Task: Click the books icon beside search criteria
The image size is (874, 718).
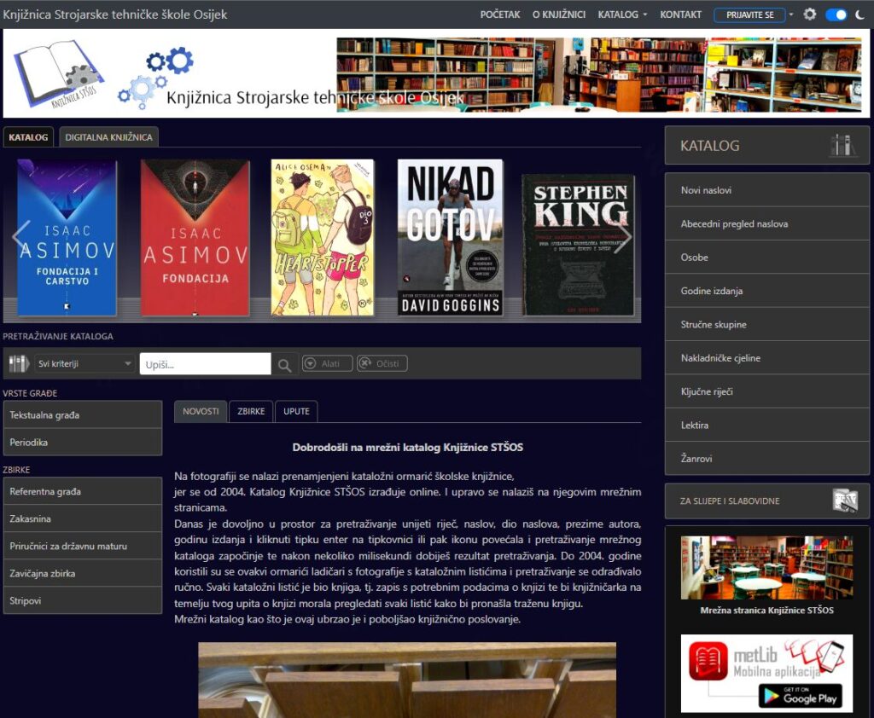Action: (19, 364)
